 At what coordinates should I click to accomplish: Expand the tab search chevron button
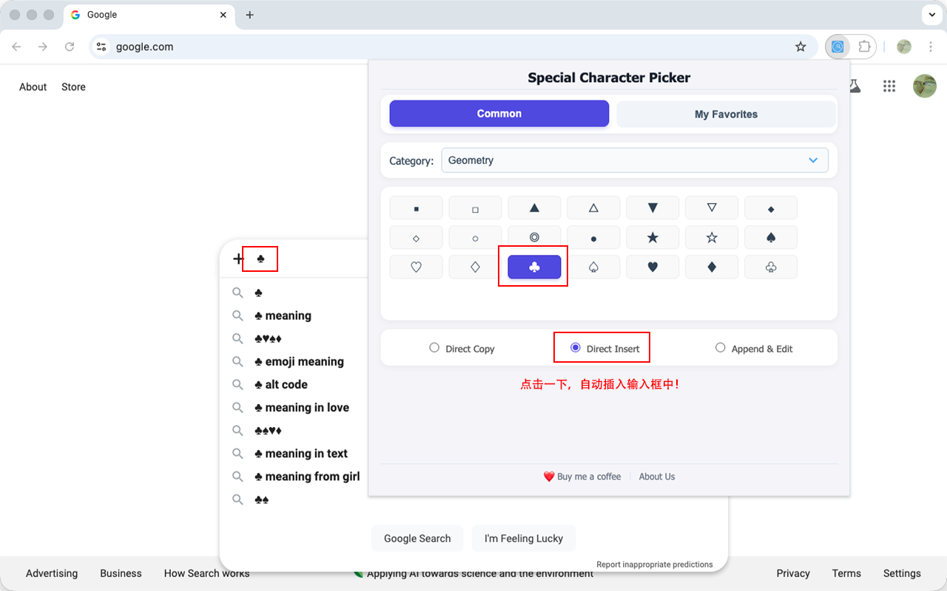click(931, 15)
